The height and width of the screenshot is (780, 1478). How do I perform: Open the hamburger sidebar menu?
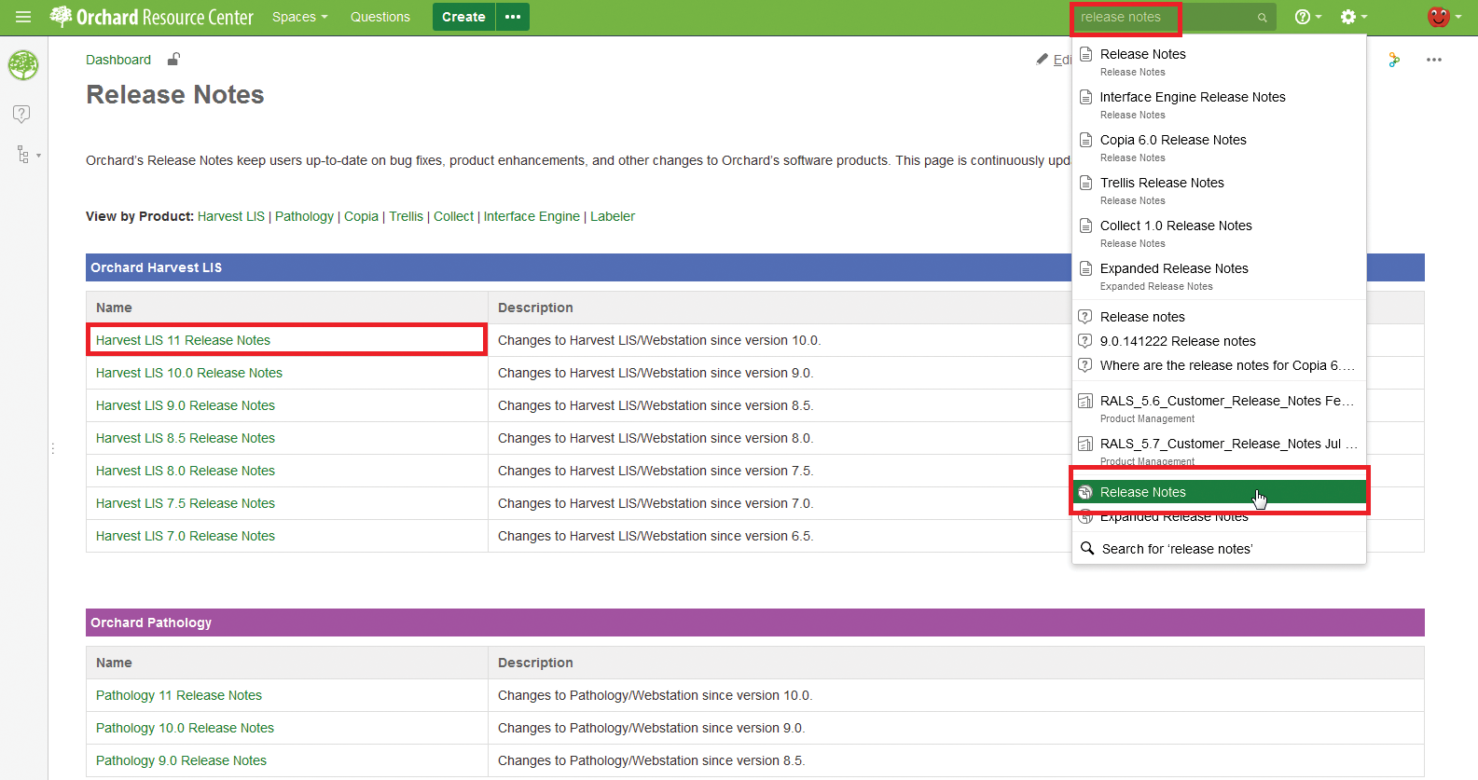click(x=23, y=17)
